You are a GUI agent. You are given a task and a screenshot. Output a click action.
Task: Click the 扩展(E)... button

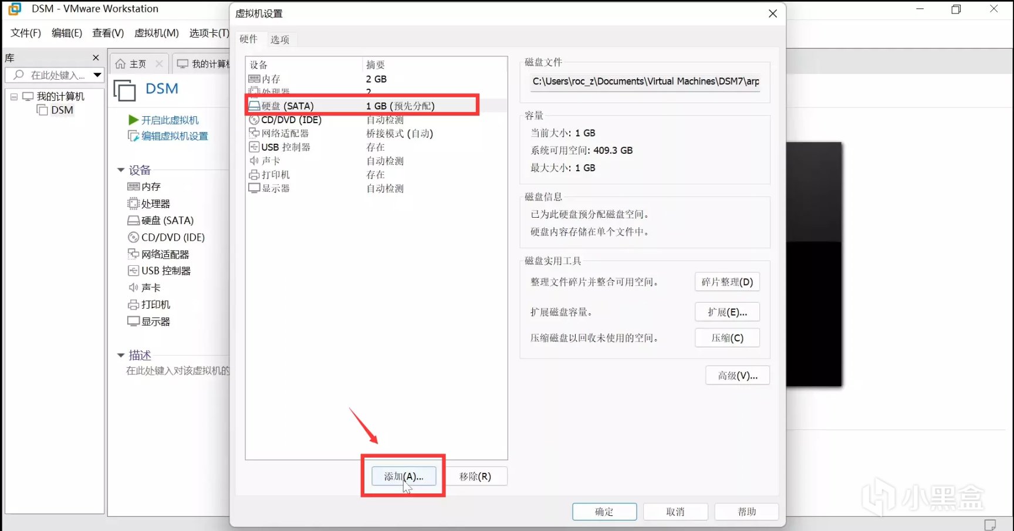pyautogui.click(x=727, y=312)
